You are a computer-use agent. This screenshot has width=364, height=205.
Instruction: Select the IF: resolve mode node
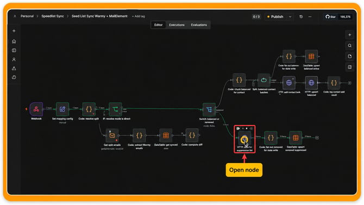click(x=115, y=109)
